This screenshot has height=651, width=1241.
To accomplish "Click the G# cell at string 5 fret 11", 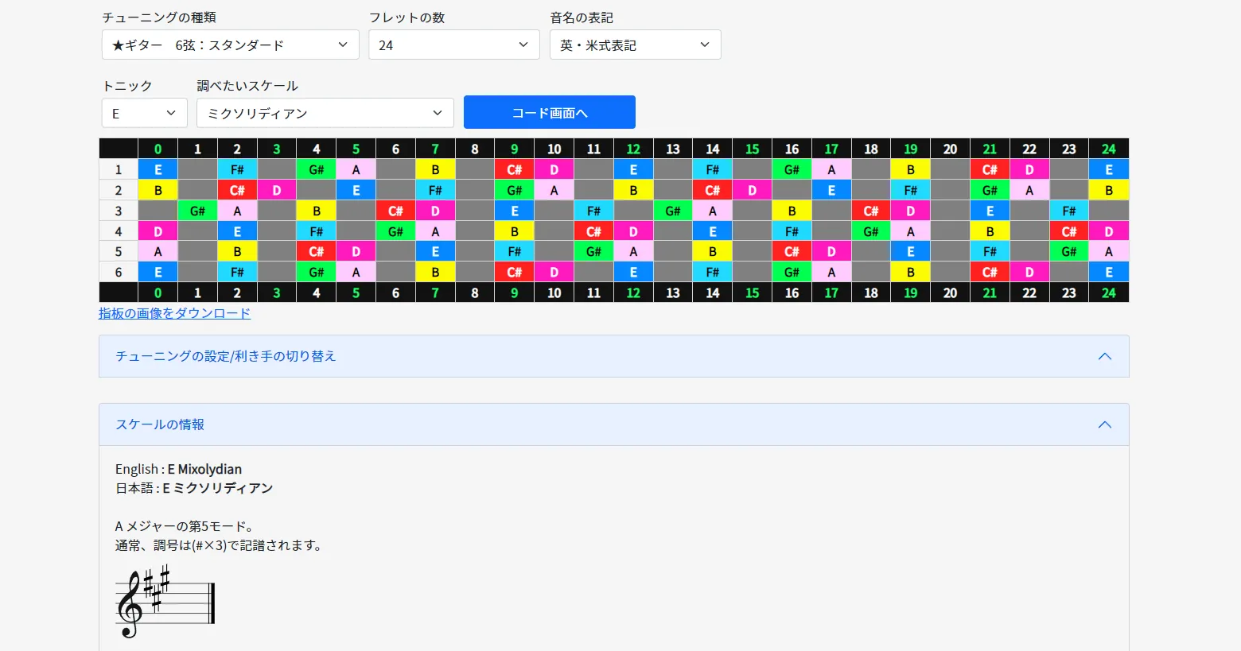I will tap(593, 251).
